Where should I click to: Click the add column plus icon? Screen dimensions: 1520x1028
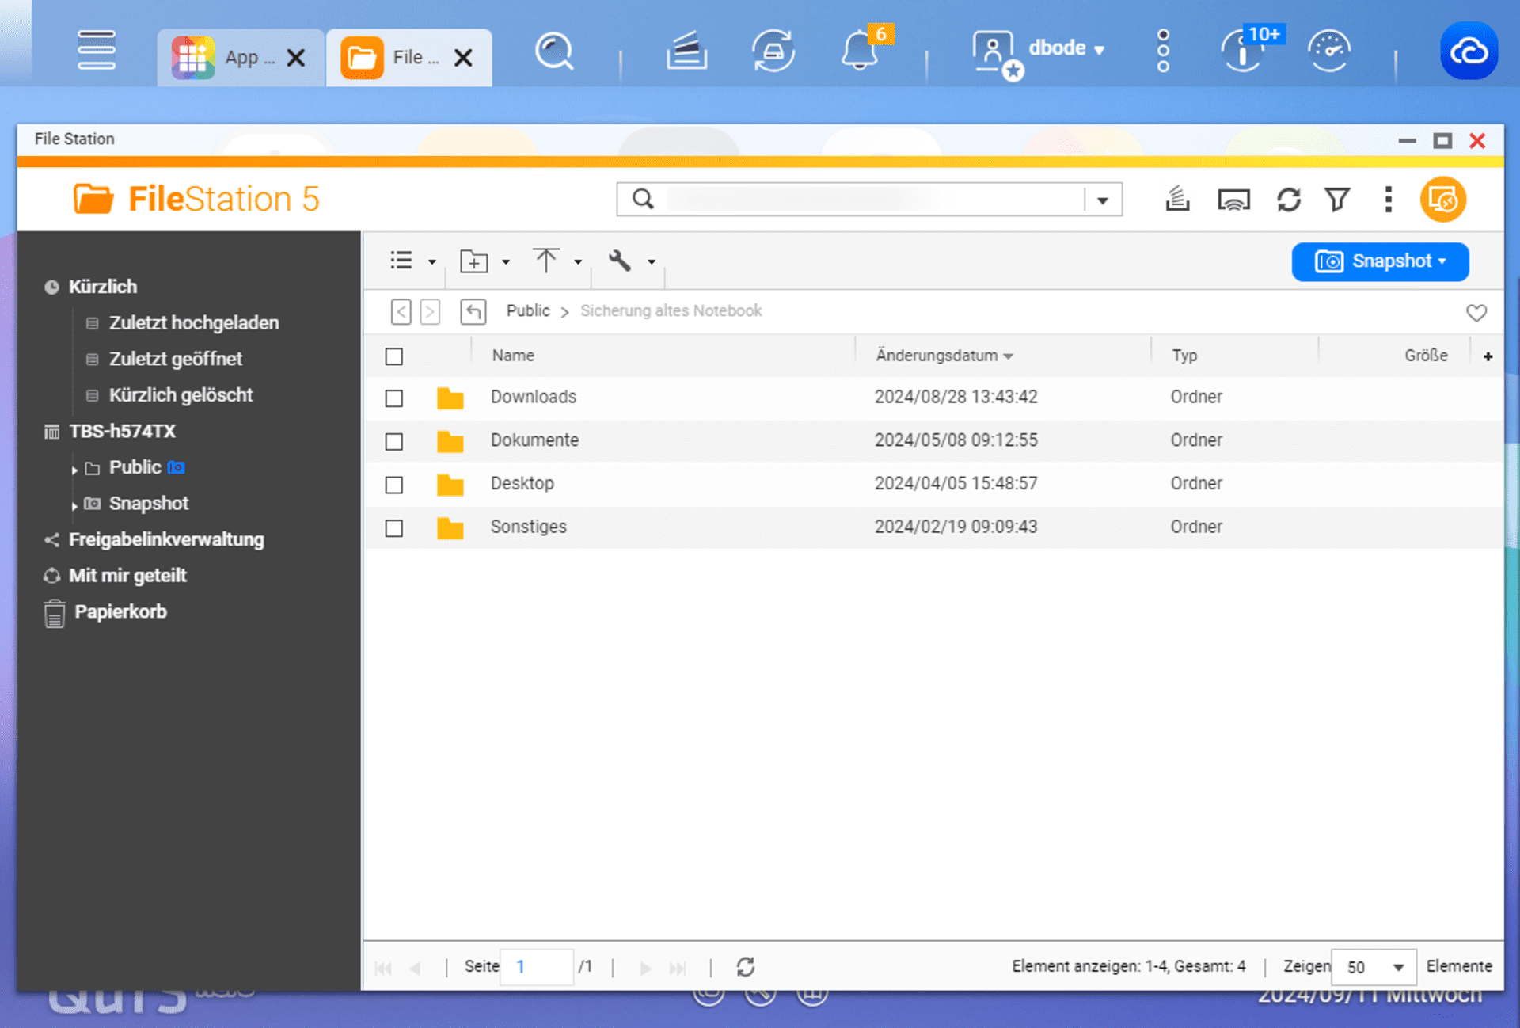tap(1488, 356)
